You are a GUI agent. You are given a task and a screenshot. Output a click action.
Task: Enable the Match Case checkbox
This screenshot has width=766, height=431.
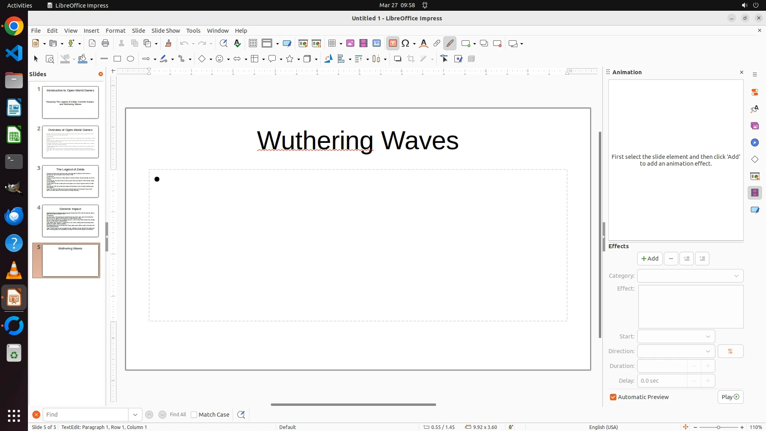[194, 415]
